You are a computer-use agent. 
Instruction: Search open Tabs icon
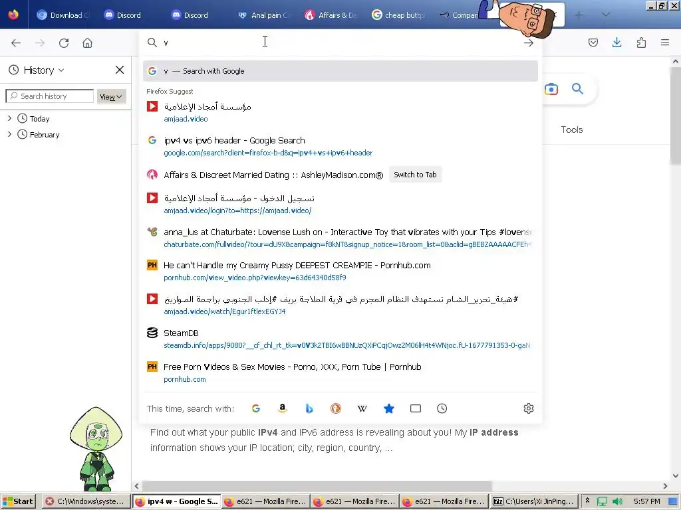[x=415, y=408]
